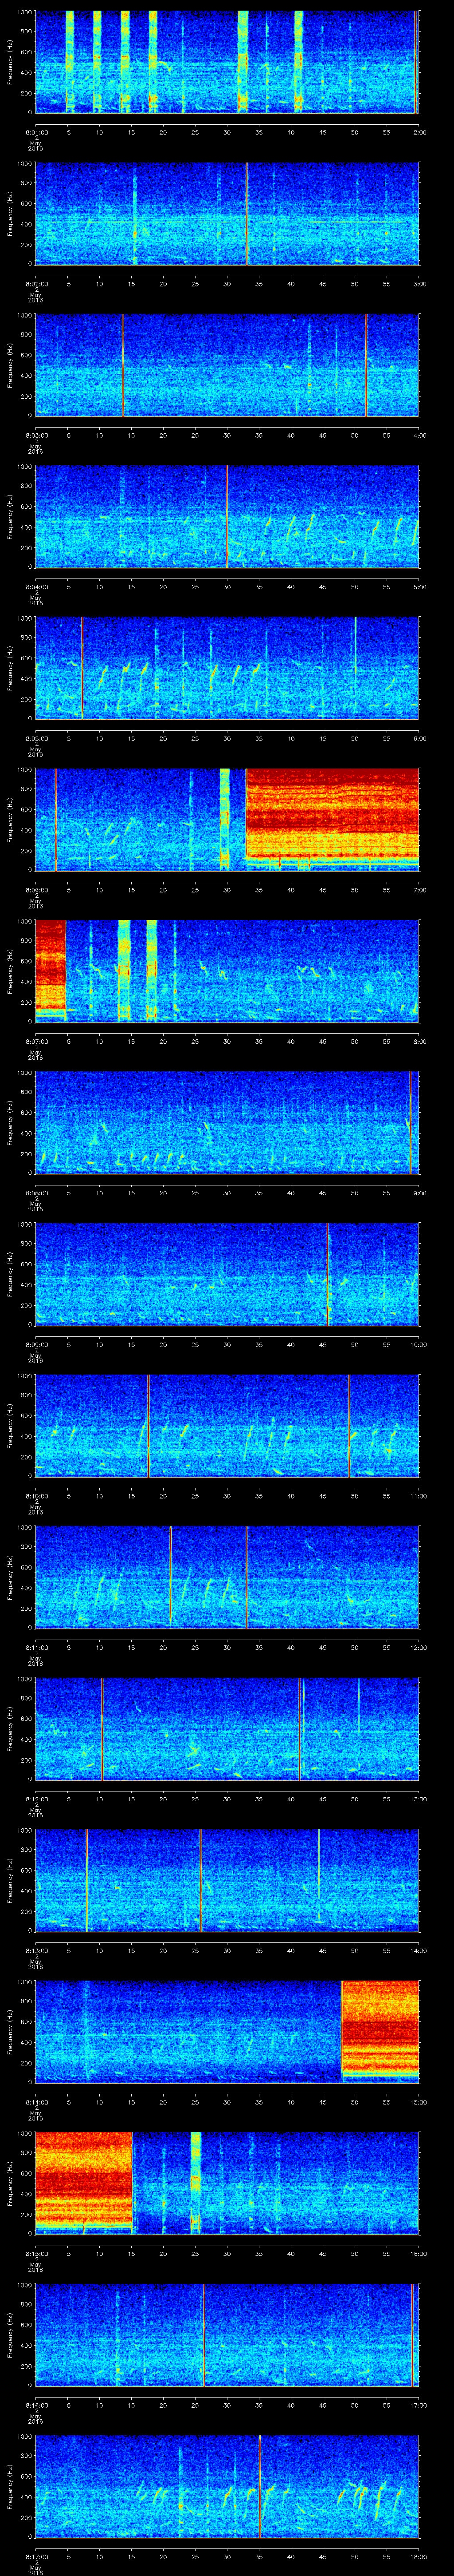Select the 8:06:00 start time label
This screenshot has width=454, height=2576.
[x=36, y=890]
